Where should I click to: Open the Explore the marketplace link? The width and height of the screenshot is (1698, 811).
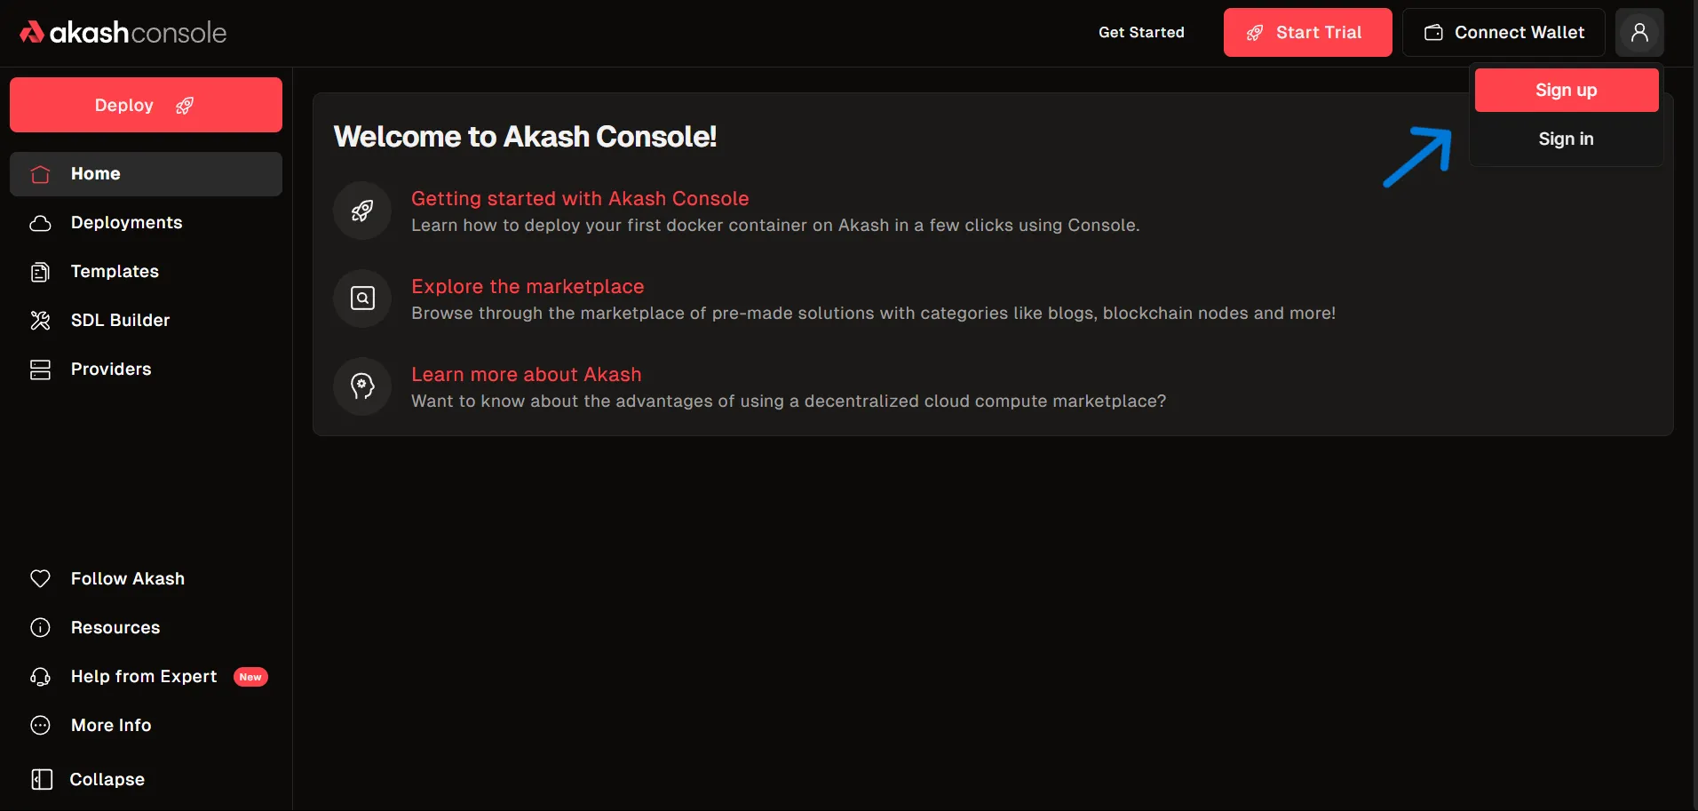[x=528, y=286]
